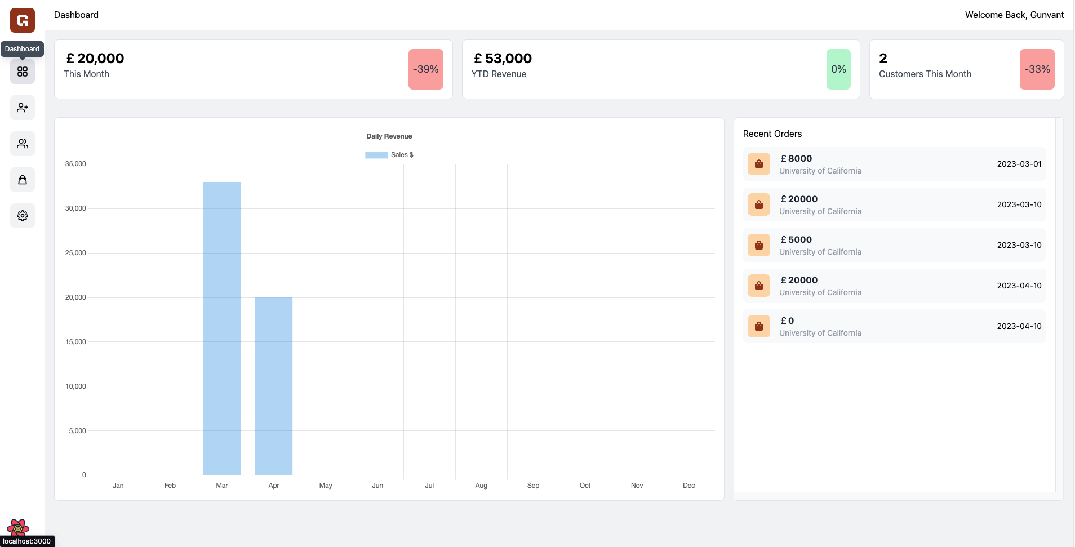Click the Daily Revenue chart title

pyautogui.click(x=389, y=136)
